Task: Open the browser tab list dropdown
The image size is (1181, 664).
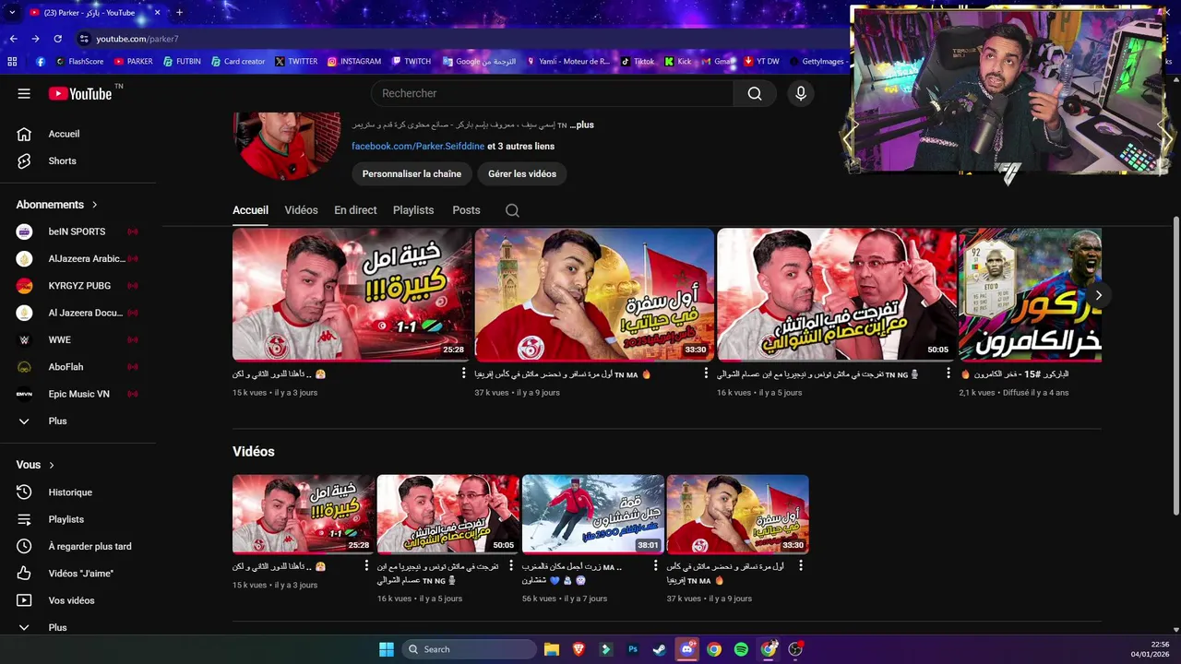Action: 12,13
